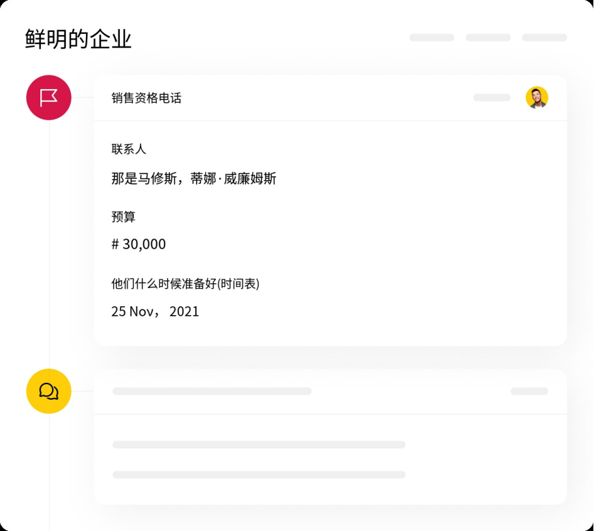This screenshot has width=594, height=531.
Task: Click the first text line in conversation card
Action: click(x=259, y=445)
